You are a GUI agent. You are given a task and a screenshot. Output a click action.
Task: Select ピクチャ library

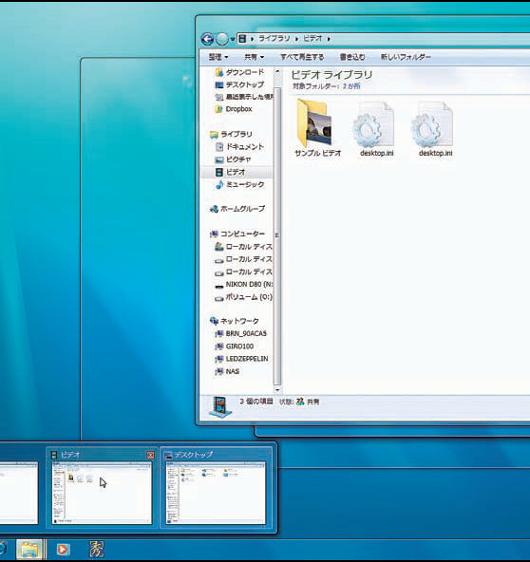pos(233,159)
